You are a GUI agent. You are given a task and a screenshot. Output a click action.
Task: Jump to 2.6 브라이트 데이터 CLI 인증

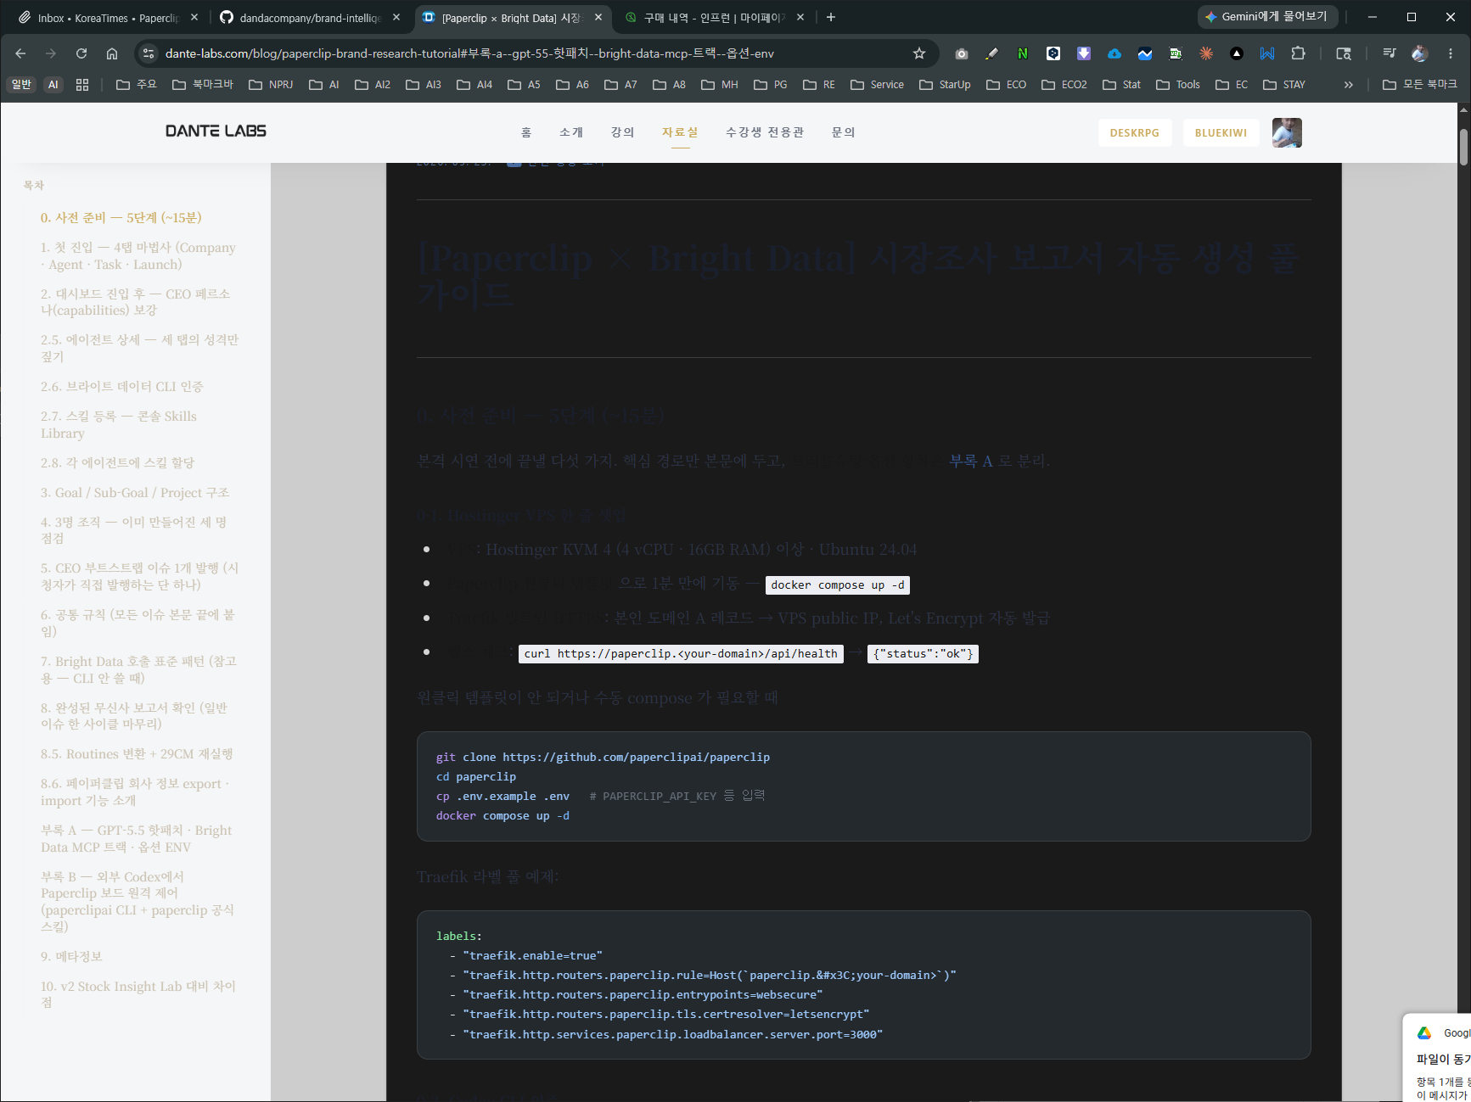[121, 387]
